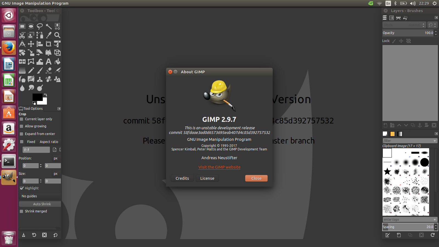Select the Zoom magnifier tool
Screen dimensions: 439x247
57,35
